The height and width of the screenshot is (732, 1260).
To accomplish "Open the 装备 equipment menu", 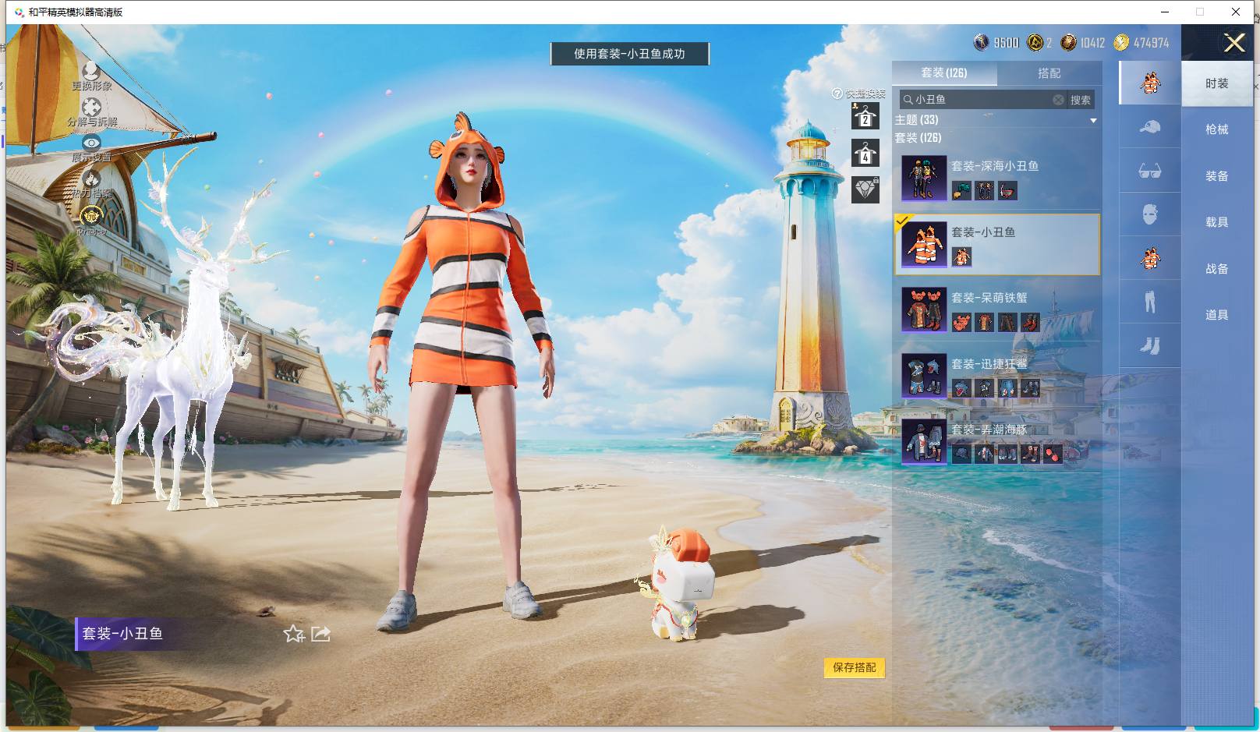I will 1216,176.
